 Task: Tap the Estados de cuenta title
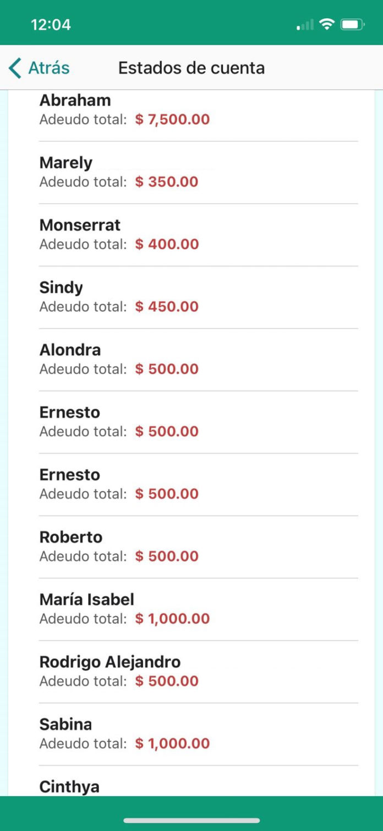[x=191, y=68]
